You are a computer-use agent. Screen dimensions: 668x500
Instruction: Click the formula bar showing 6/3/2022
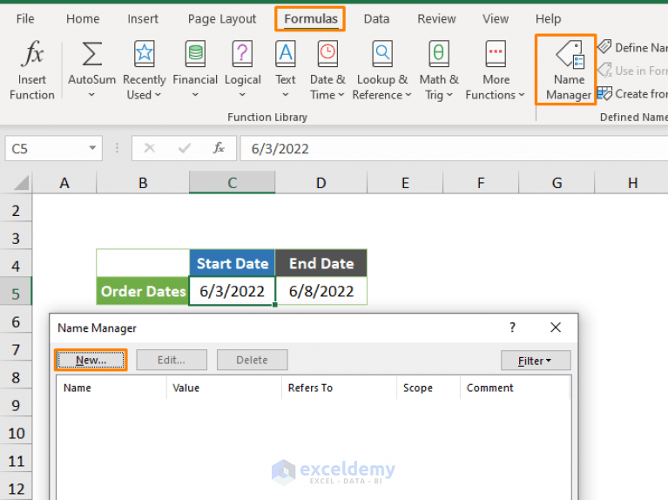pyautogui.click(x=454, y=148)
